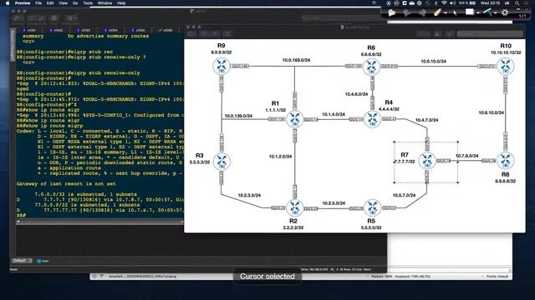
Task: Click the 10.0.169.0/24 link label
Action: [296, 60]
